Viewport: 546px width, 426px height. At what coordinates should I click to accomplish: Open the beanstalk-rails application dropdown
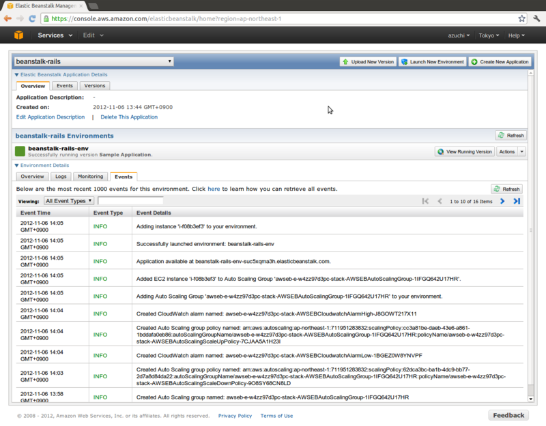pos(94,61)
